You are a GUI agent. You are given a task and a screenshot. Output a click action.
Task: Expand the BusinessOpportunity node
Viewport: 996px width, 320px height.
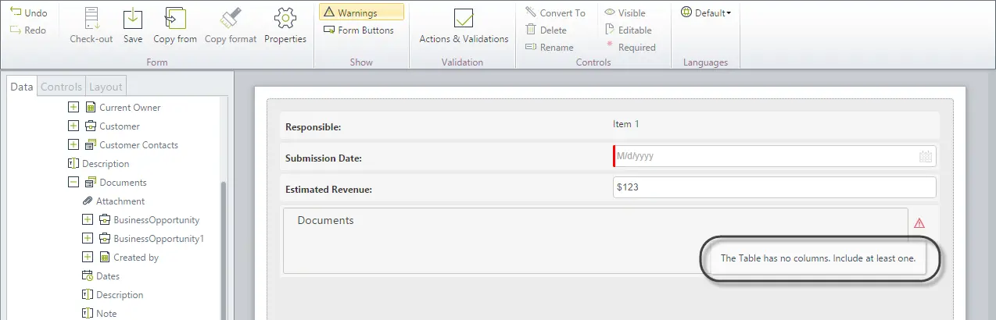88,219
